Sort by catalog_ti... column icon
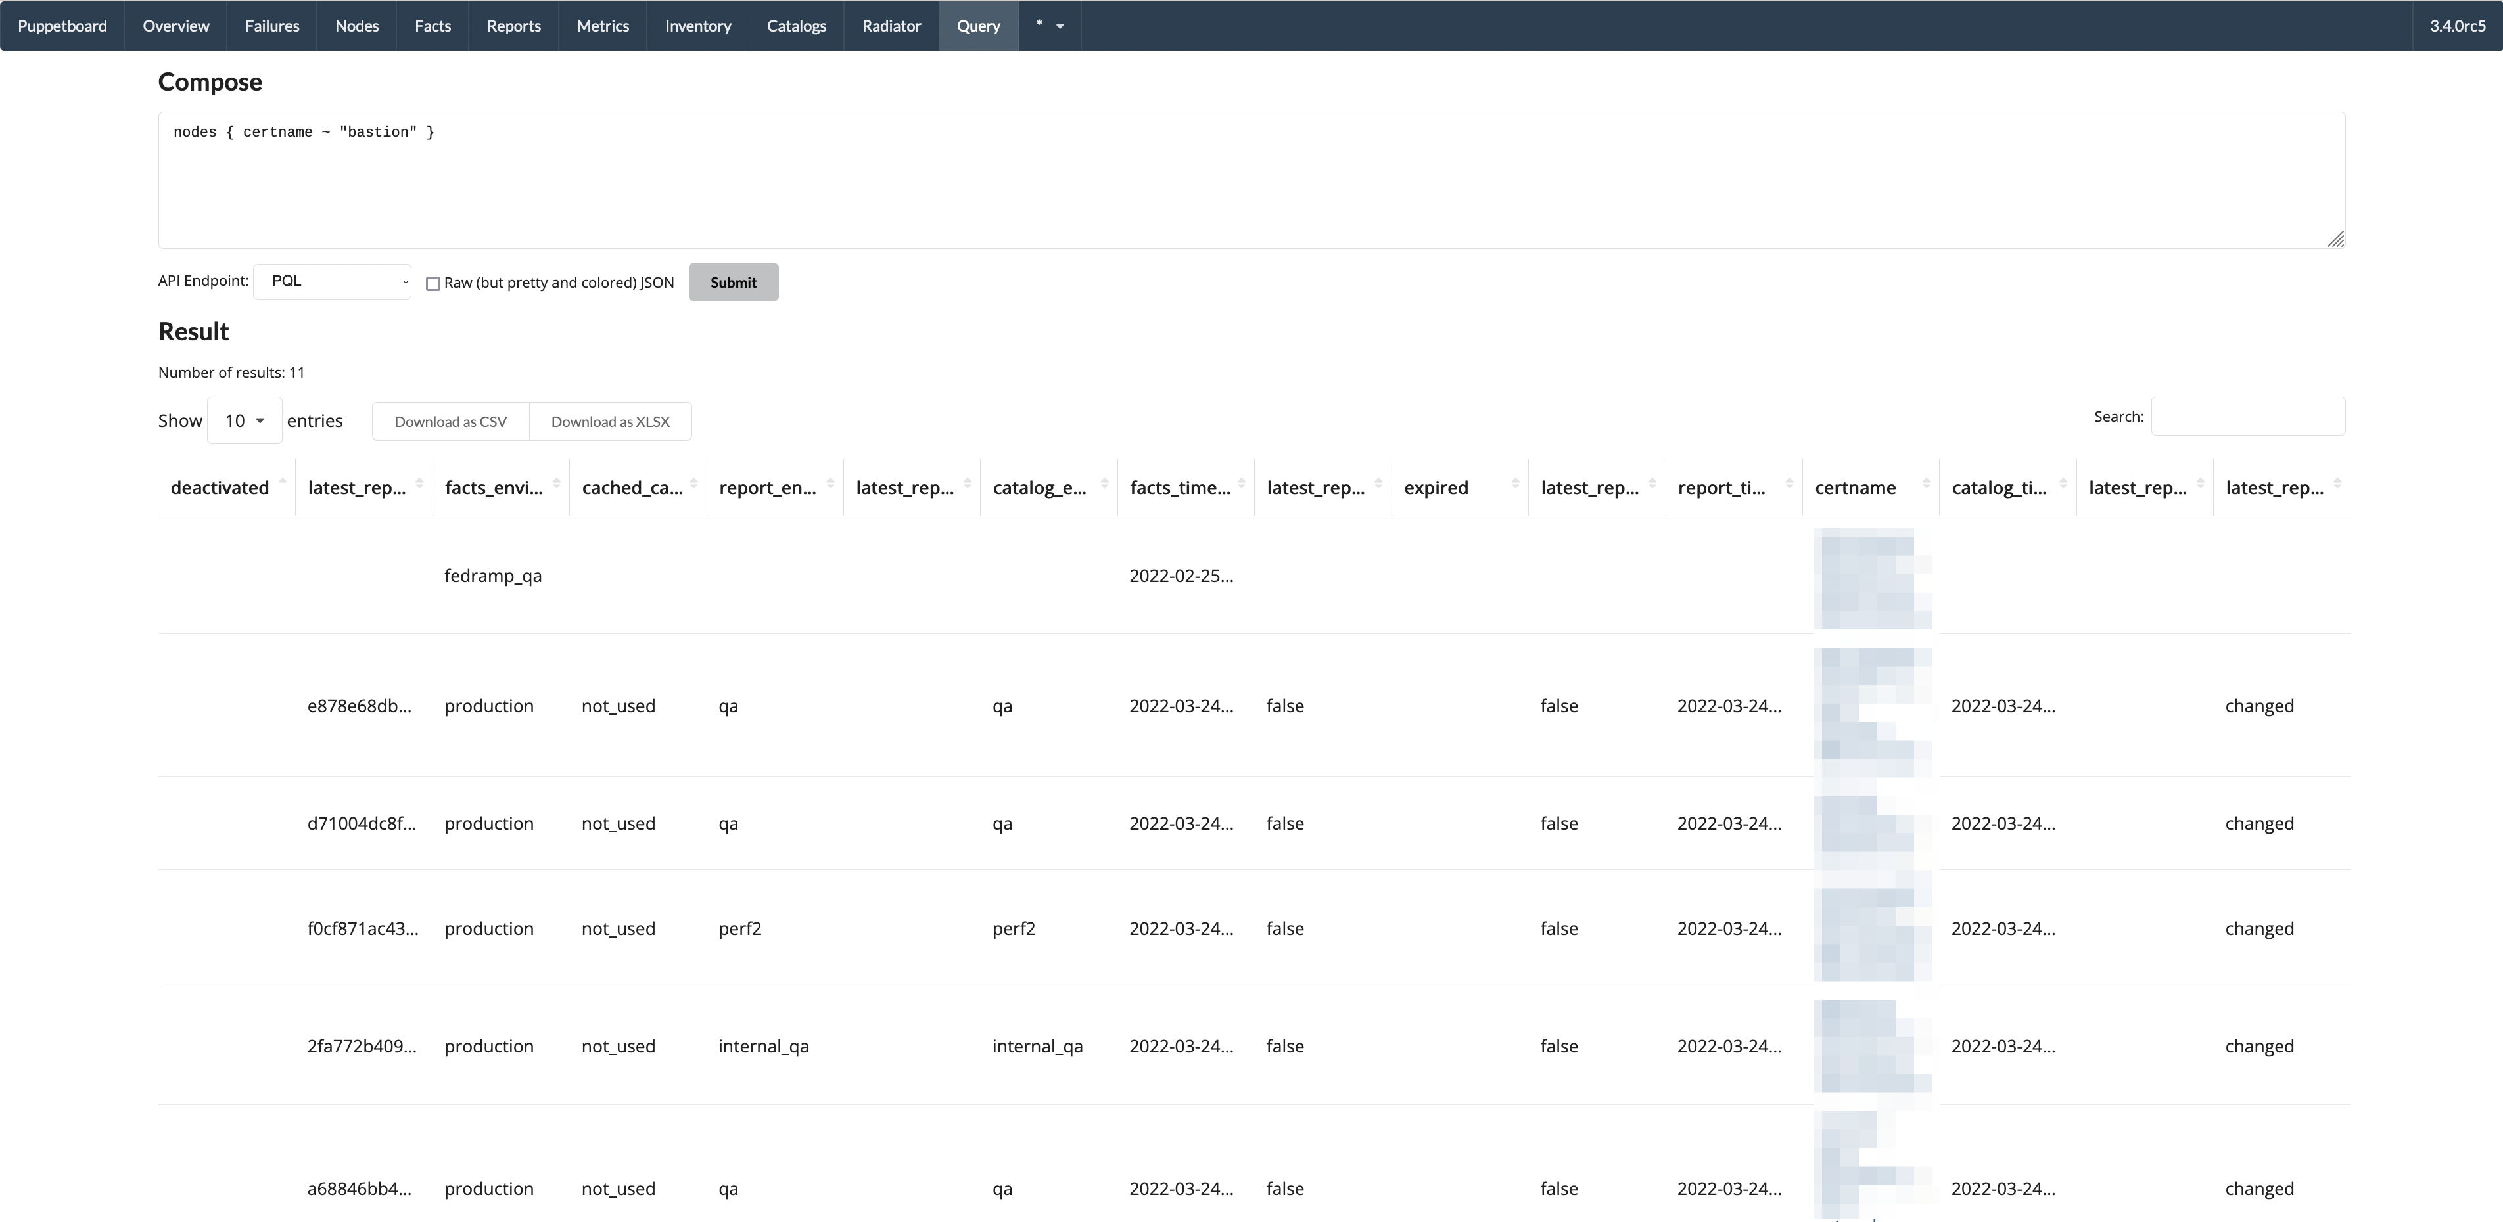Image resolution: width=2503 pixels, height=1222 pixels. point(2063,484)
